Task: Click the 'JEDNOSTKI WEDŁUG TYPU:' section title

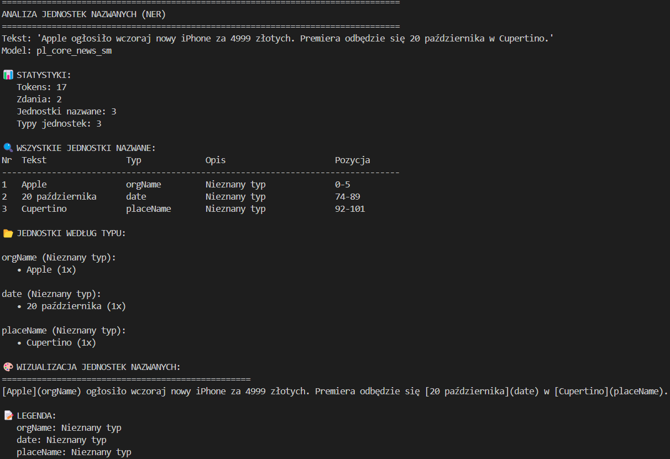Action: pyautogui.click(x=72, y=233)
